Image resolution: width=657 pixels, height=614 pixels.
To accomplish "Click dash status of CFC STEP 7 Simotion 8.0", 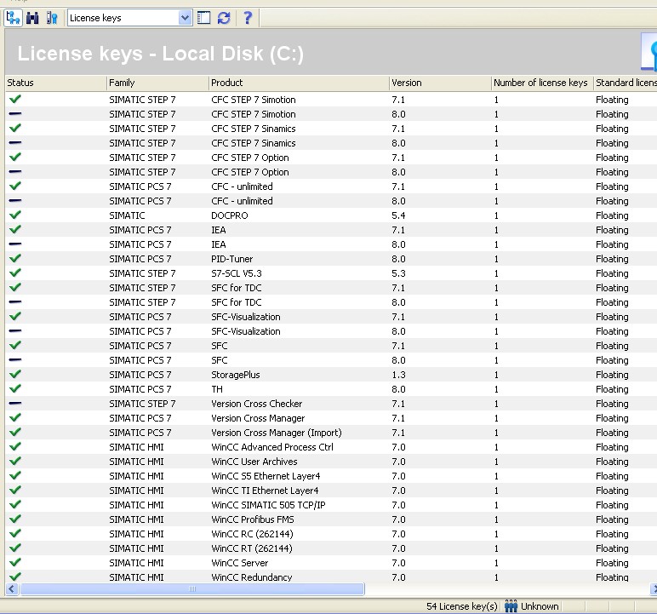I will (15, 114).
